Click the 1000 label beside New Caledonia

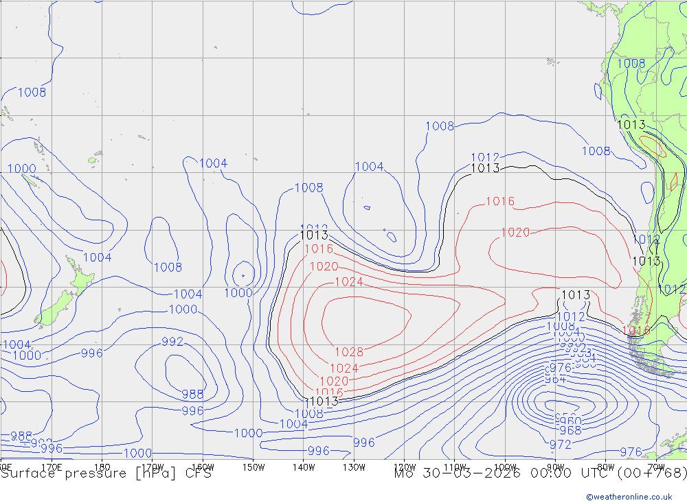tap(22, 169)
